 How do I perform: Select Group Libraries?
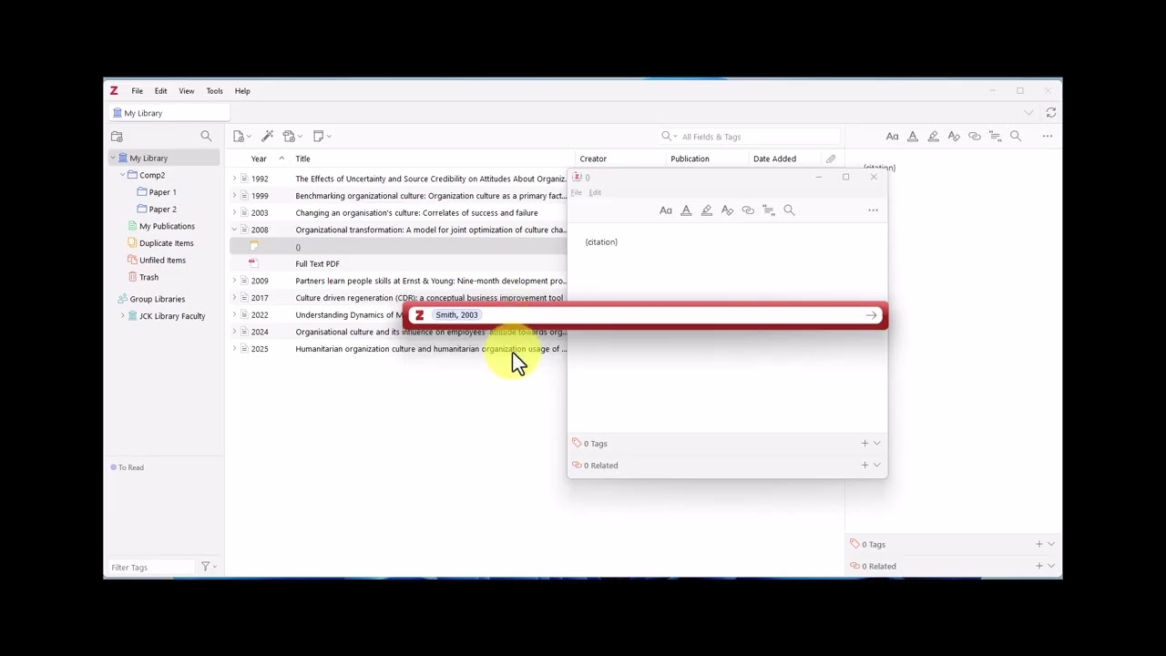[x=157, y=299]
